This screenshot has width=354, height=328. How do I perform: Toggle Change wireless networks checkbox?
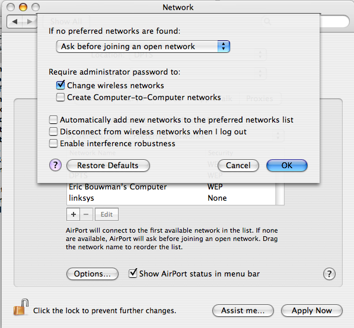pyautogui.click(x=60, y=85)
